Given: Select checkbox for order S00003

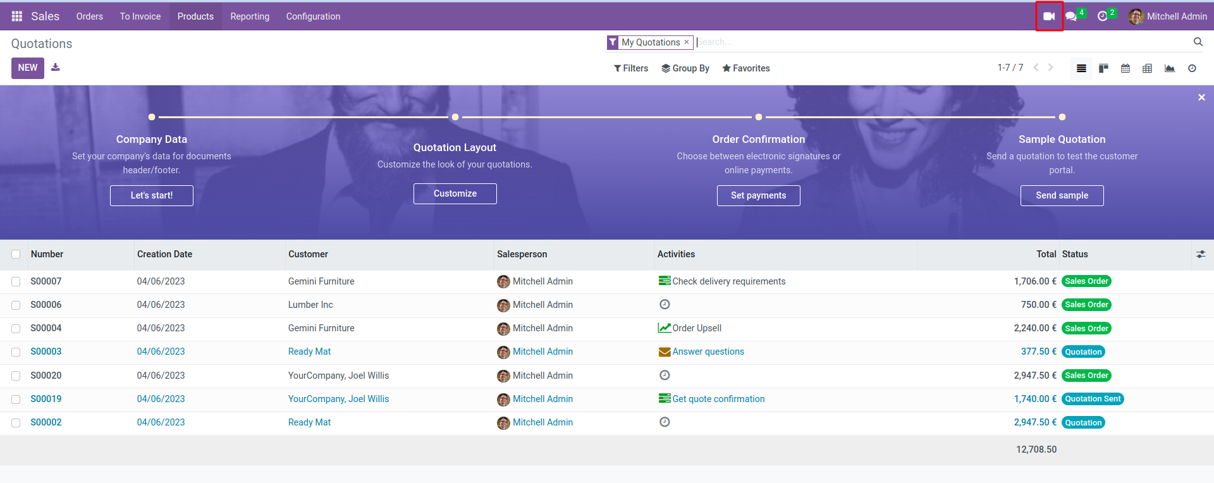Looking at the screenshot, I should tap(16, 352).
